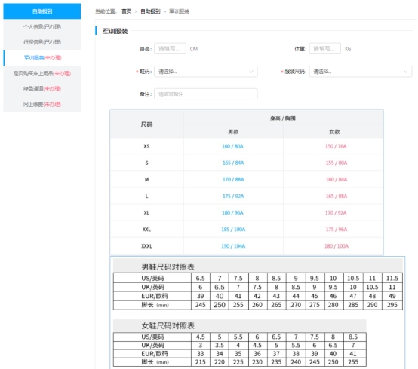Open 行程信息(已办理) in the sidebar
The width and height of the screenshot is (418, 369).
[x=42, y=42]
